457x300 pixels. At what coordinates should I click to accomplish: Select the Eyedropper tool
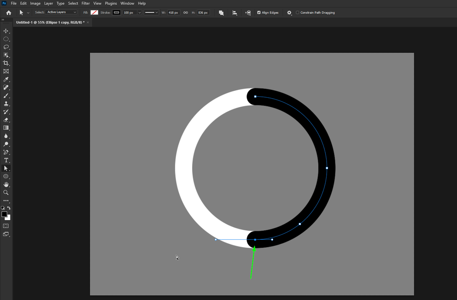coord(6,79)
